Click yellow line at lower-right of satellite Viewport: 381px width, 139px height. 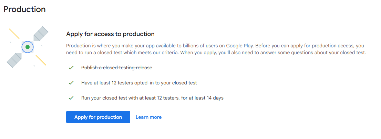[x=41, y=60]
